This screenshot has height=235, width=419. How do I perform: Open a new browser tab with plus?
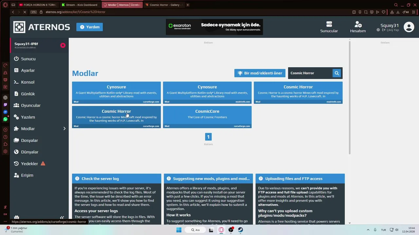pyautogui.click(x=188, y=5)
